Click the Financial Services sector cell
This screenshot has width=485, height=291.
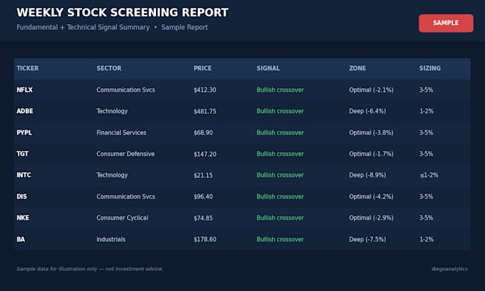(121, 133)
